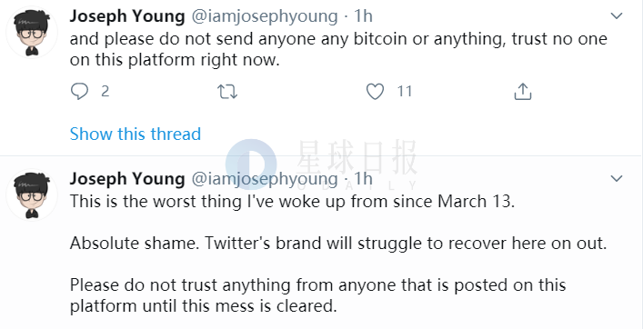This screenshot has width=643, height=329.
Task: Click the reply speech bubble icon
Action: pyautogui.click(x=79, y=92)
